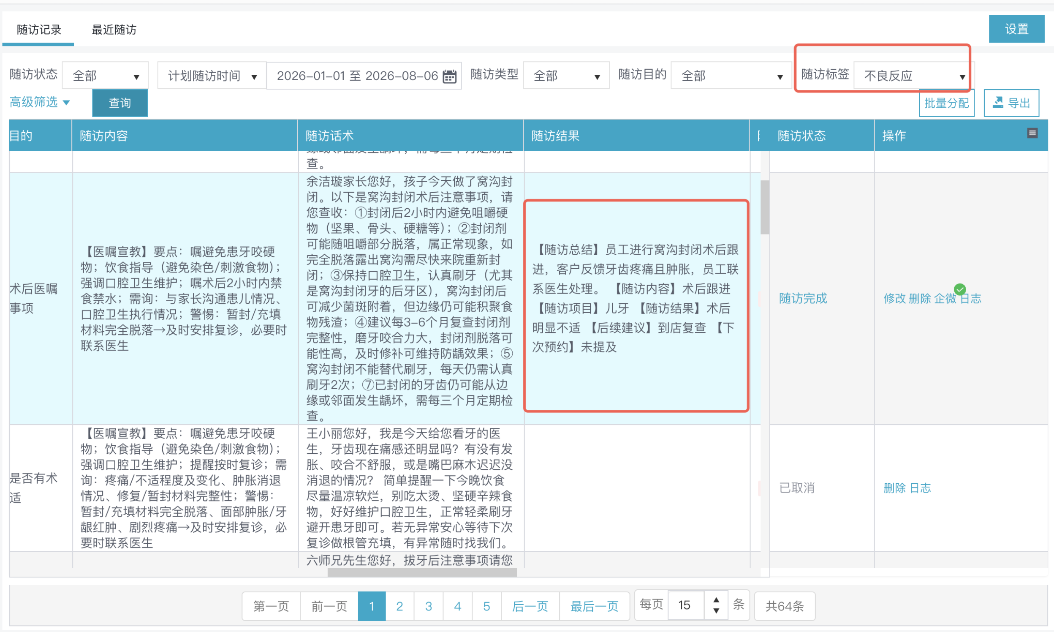Click the 随访内容 column header
This screenshot has height=632, width=1054.
tap(185, 136)
